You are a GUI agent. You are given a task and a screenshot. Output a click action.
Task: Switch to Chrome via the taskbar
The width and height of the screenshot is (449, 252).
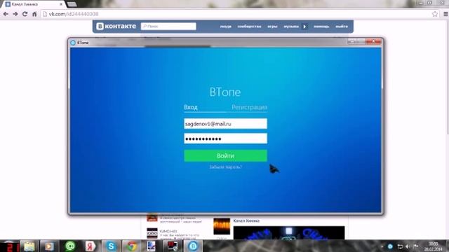131,246
